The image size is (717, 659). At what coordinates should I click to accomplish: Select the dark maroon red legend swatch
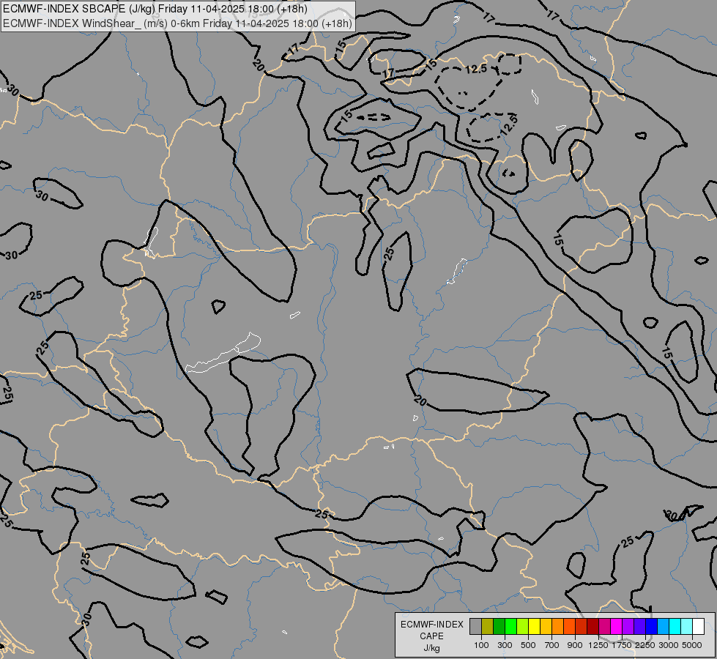(x=593, y=627)
